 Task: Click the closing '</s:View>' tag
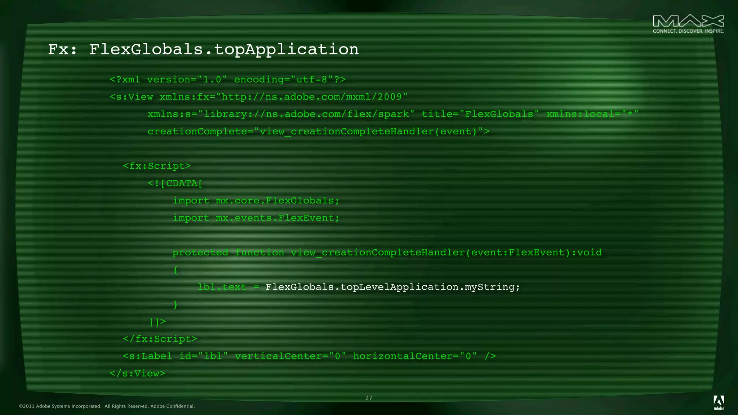(137, 374)
